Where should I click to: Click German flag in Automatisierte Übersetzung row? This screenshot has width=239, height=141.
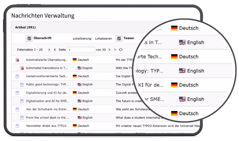click(75, 60)
